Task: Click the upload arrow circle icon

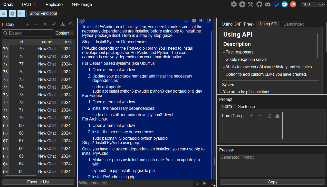Action: pyautogui.click(x=242, y=4)
